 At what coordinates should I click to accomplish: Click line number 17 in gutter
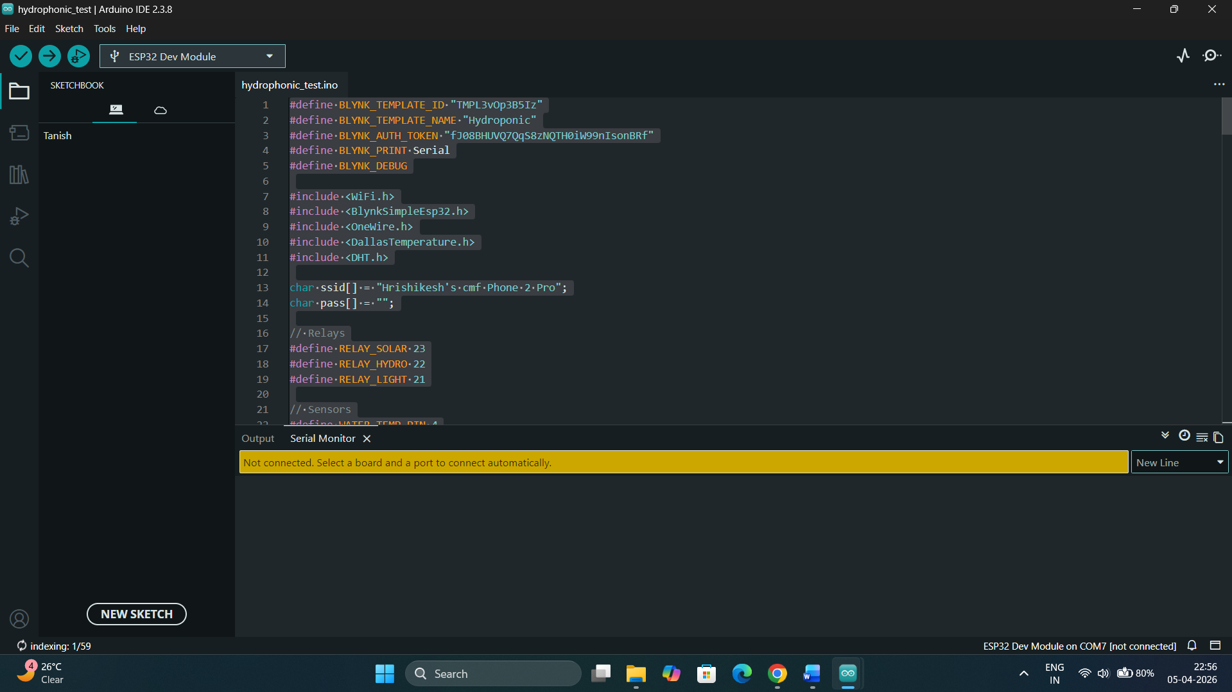click(263, 349)
